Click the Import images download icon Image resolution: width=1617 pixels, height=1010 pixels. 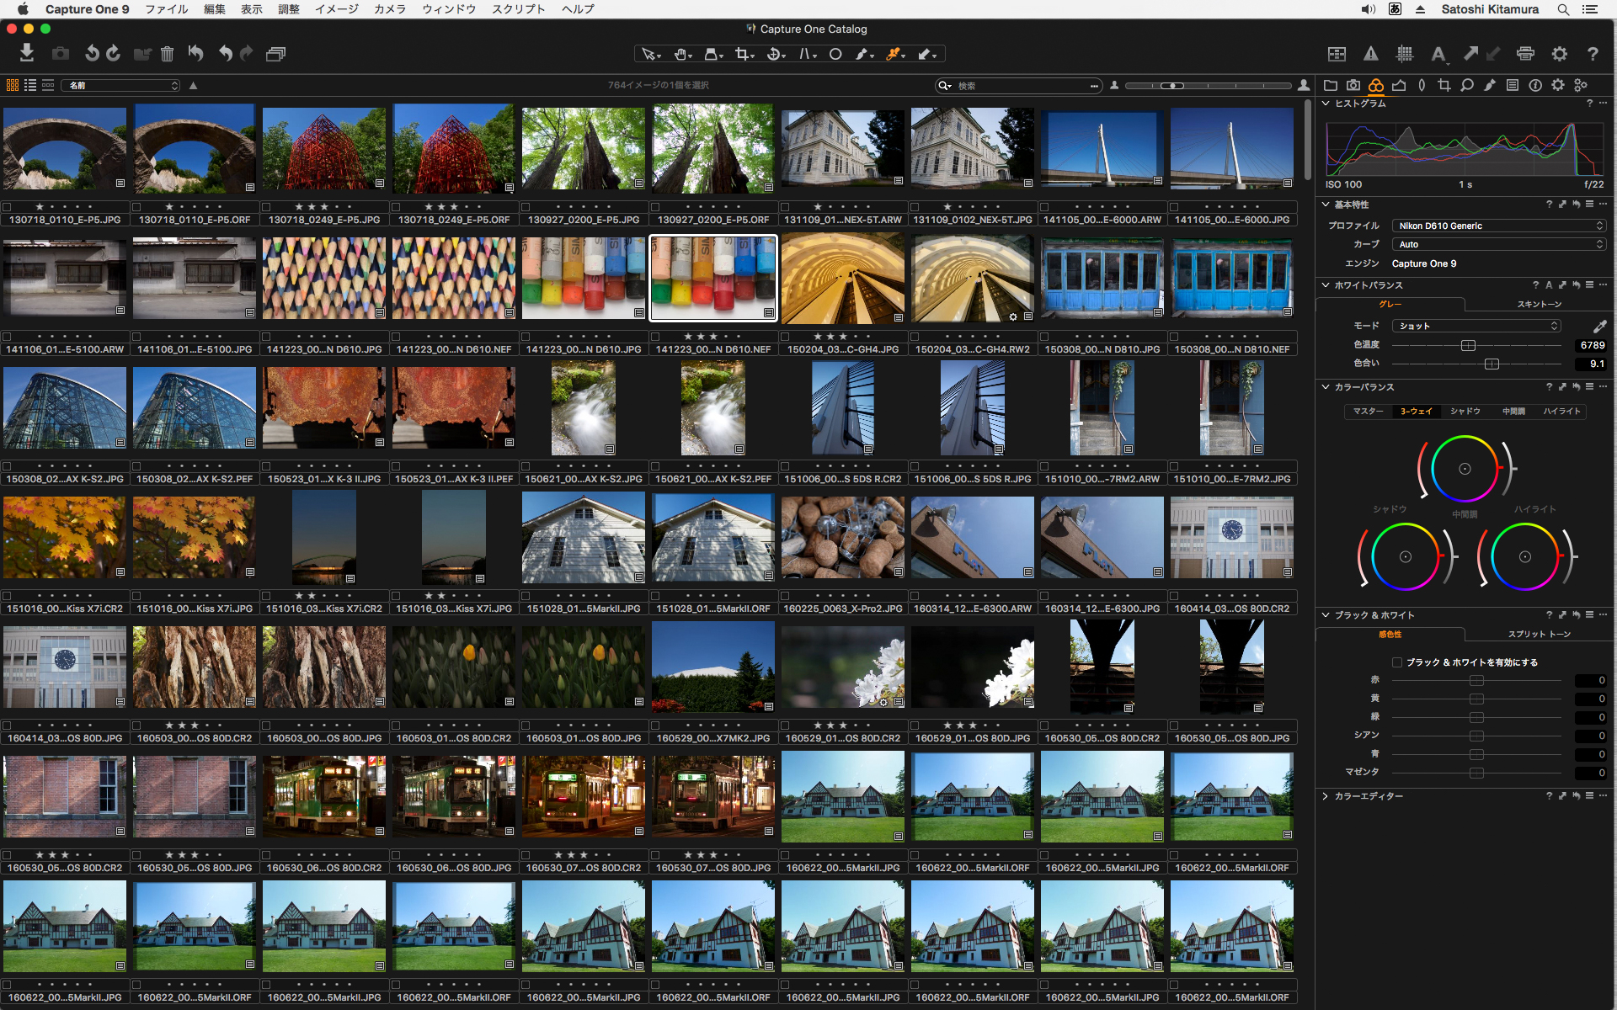tap(27, 54)
